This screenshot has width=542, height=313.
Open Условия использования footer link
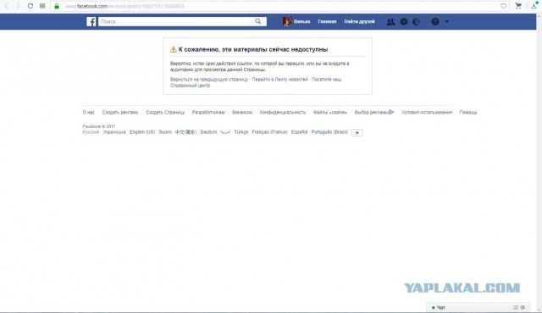427,112
